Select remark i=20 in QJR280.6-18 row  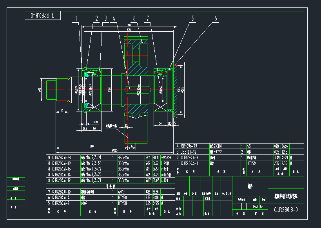[x=165, y=163]
